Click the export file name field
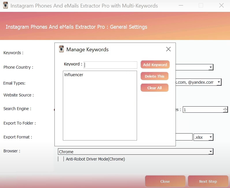The width and height of the screenshot is (230, 188). (184, 137)
